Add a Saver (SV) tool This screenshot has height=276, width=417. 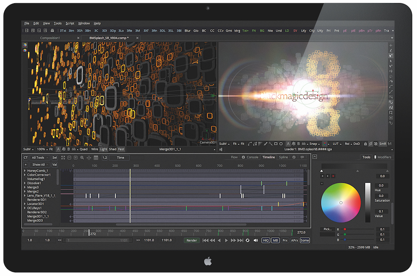click(x=295, y=31)
